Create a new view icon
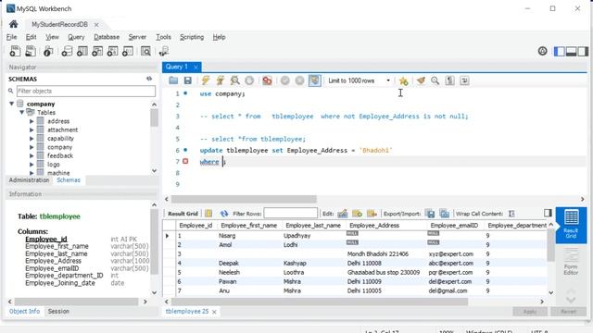593x333 pixels. pyautogui.click(x=97, y=51)
